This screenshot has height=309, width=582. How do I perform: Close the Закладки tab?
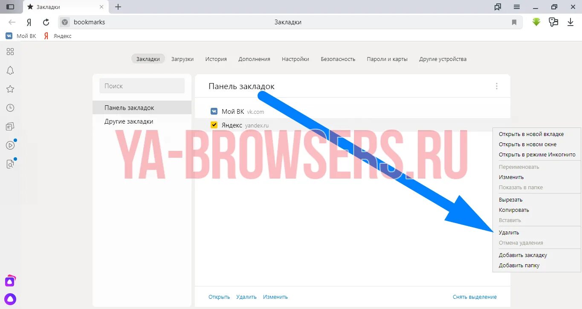click(x=101, y=7)
